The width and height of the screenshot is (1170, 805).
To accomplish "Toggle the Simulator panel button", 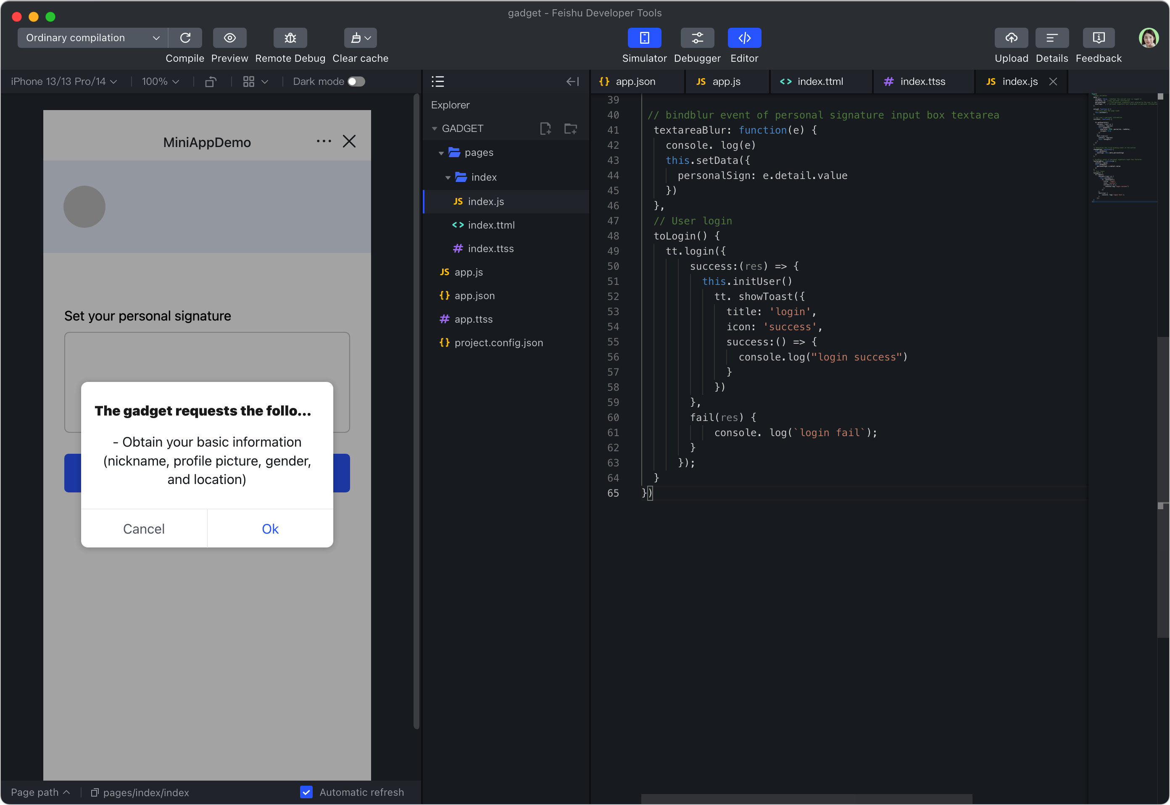I will click(x=644, y=38).
